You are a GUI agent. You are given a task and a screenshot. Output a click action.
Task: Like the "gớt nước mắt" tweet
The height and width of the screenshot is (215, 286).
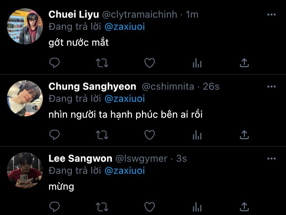(149, 63)
